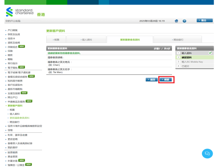This screenshot has height=167, width=223.
Task: Select 開放銀行 sub-item in sidebar
Action: coord(15,122)
